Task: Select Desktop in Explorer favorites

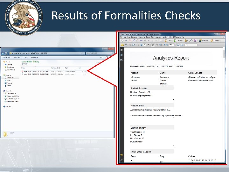Action: (x=8, y=65)
